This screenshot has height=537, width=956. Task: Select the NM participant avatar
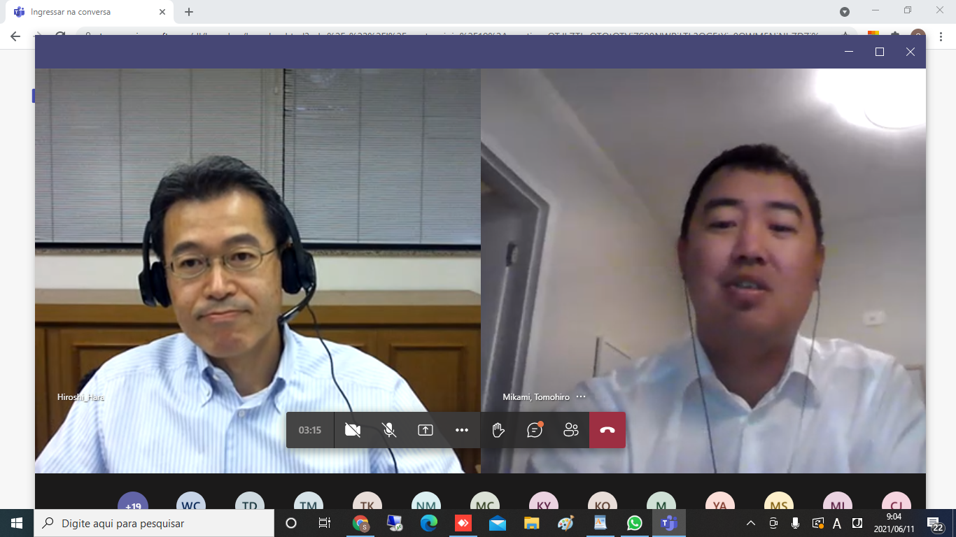pos(426,505)
